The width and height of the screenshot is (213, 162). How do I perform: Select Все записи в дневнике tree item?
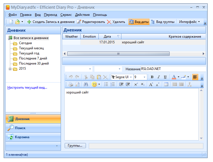31,38
